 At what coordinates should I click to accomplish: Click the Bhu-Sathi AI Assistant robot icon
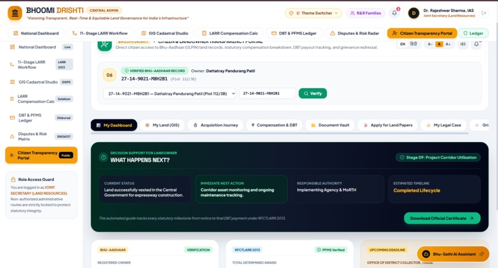pyautogui.click(x=426, y=254)
